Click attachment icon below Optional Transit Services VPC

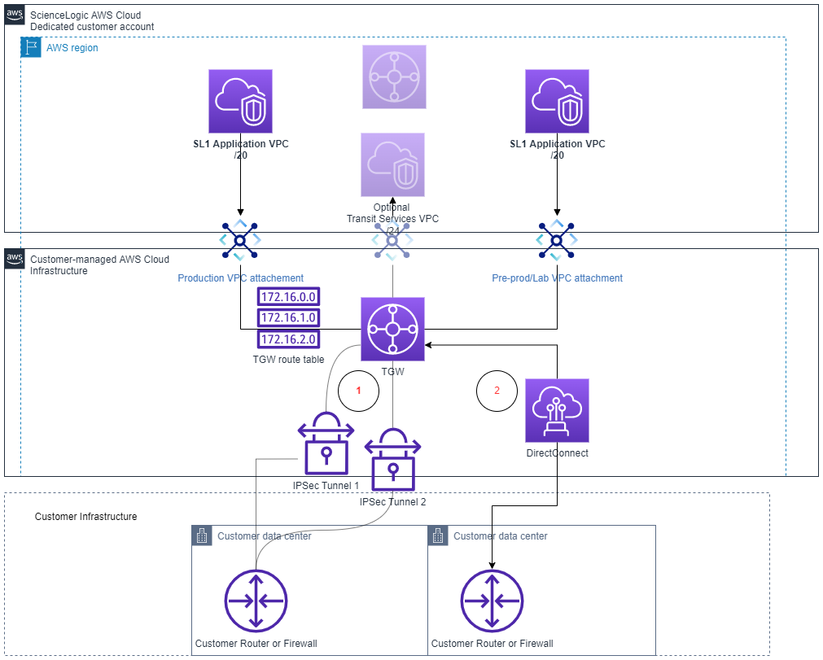pyautogui.click(x=392, y=241)
